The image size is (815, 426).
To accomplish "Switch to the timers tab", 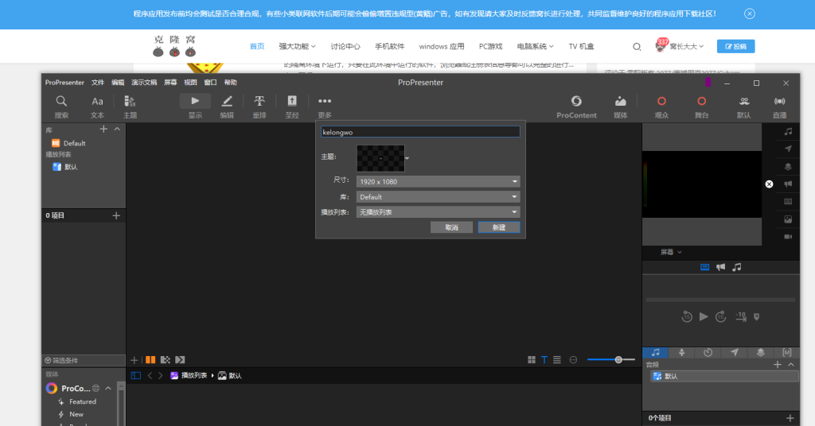I will tap(708, 353).
